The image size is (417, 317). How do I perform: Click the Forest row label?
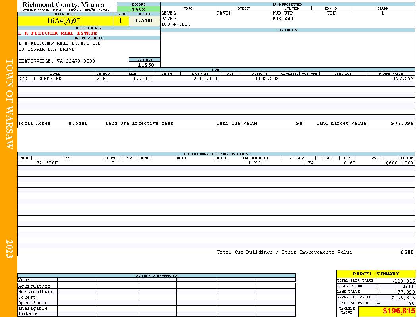(27, 297)
